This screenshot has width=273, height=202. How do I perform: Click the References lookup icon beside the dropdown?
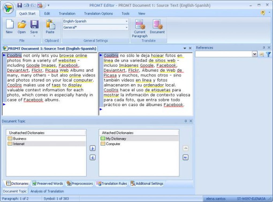pyautogui.click(x=261, y=55)
